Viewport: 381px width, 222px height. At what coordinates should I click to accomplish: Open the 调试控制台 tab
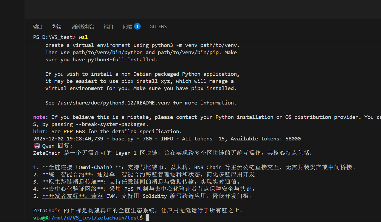coord(83,27)
